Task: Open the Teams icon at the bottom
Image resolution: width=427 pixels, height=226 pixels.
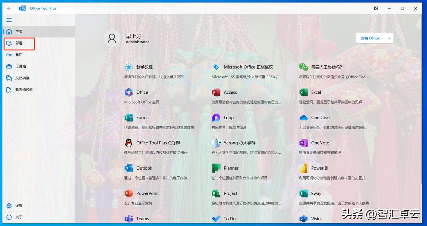Action: click(x=128, y=219)
